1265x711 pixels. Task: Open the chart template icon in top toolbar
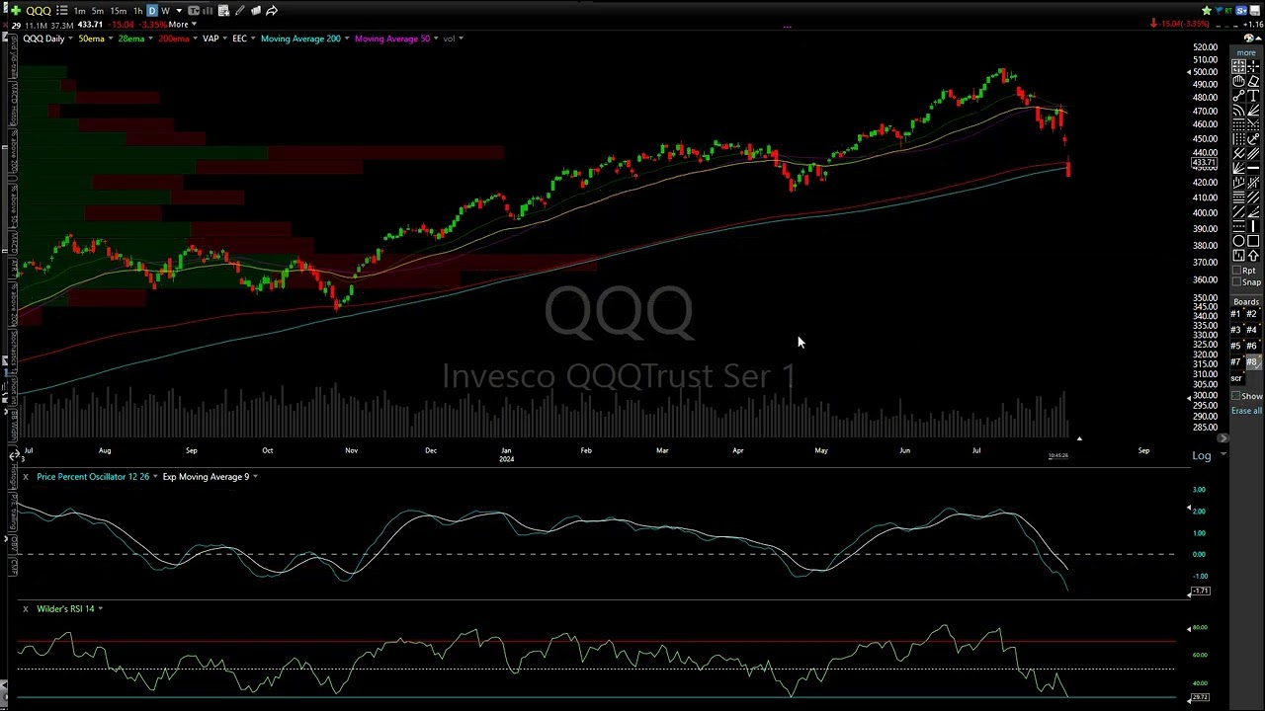[x=194, y=11]
